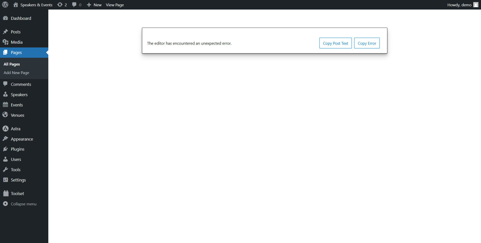Click the Toolset icon in sidebar
Viewport: 481px width, 243px height.
[6, 194]
